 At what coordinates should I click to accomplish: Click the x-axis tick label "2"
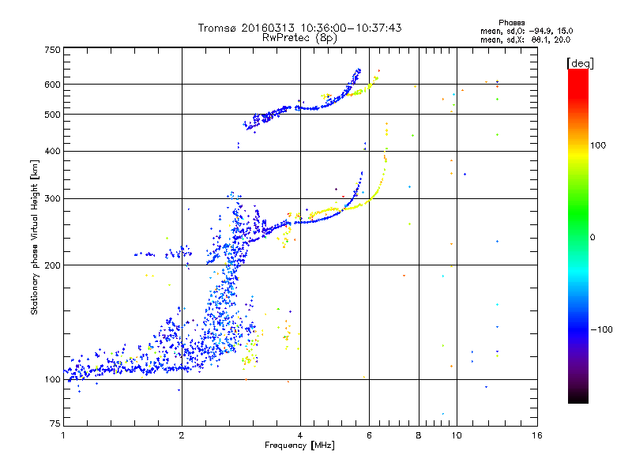(182, 435)
